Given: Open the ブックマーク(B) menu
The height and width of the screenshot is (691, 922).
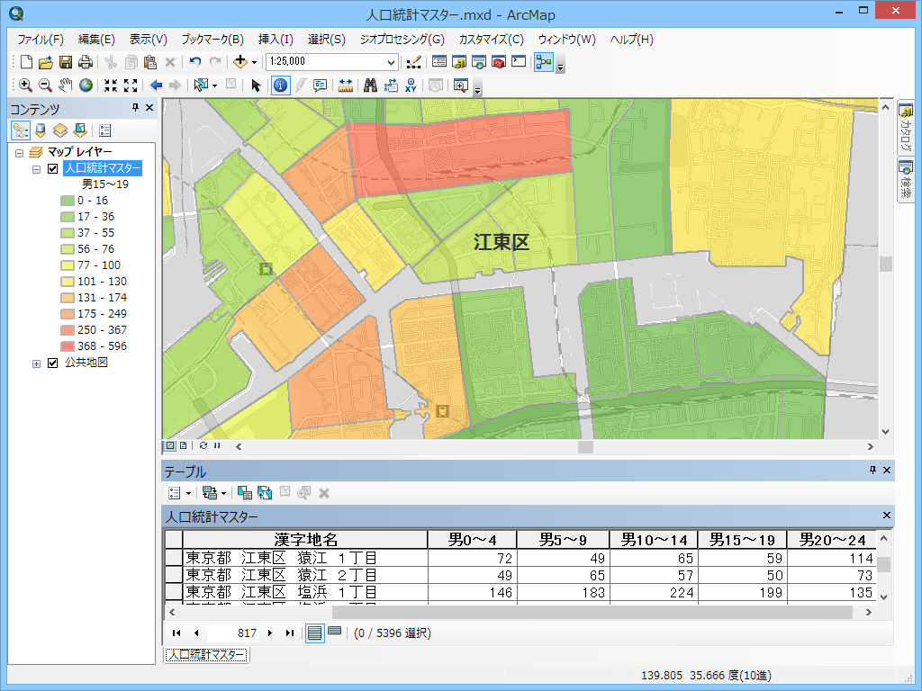Looking at the screenshot, I should [212, 40].
